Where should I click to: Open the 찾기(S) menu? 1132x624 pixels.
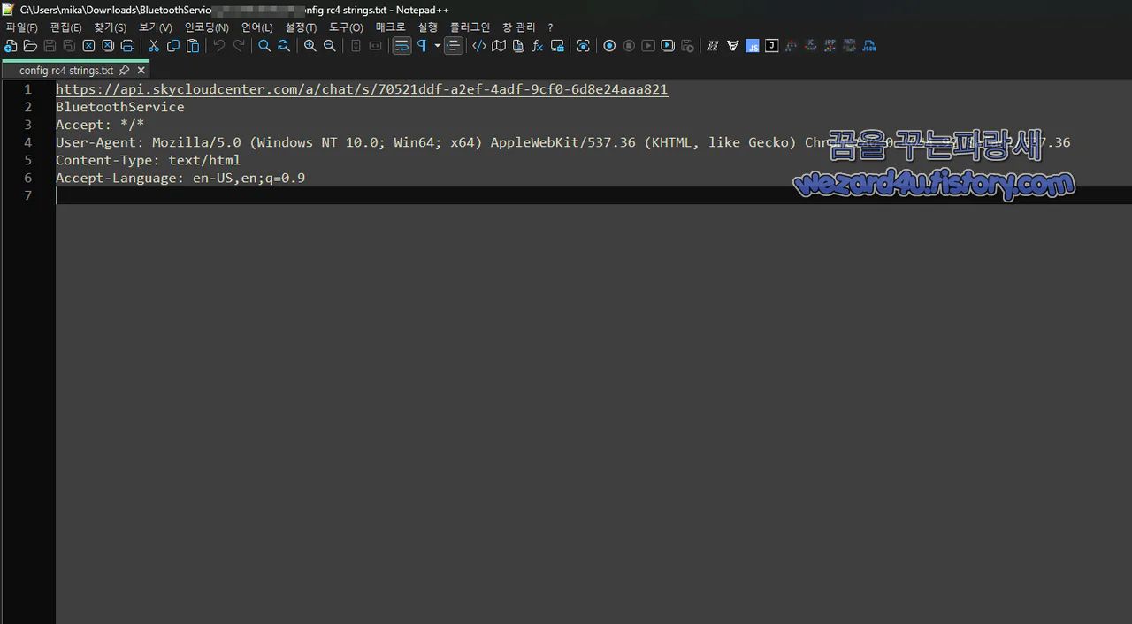111,27
